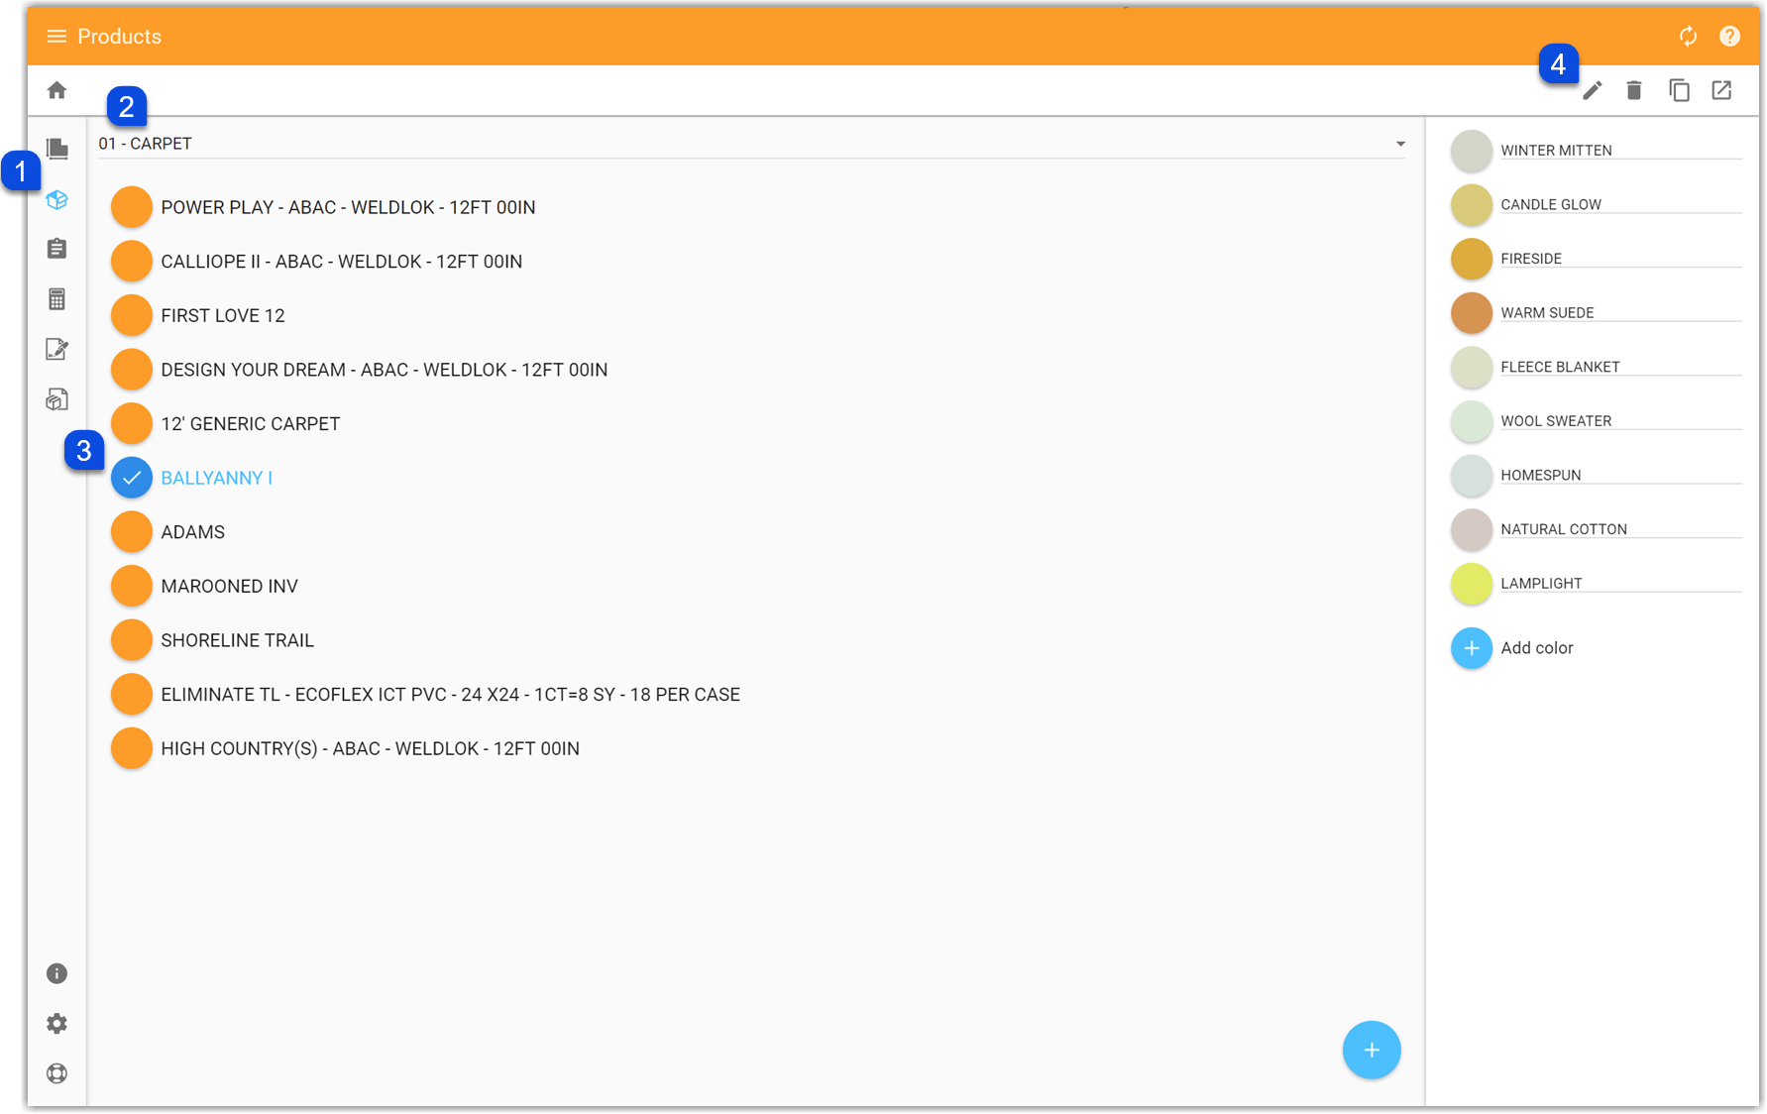
Task: Open the hamburger menu beside Products
Action: click(56, 37)
